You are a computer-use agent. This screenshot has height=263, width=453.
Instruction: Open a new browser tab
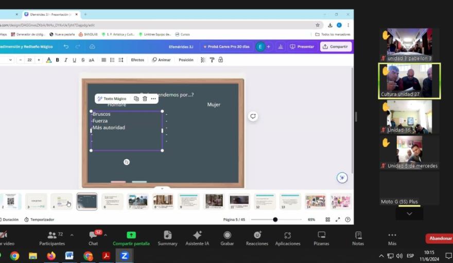click(x=85, y=14)
